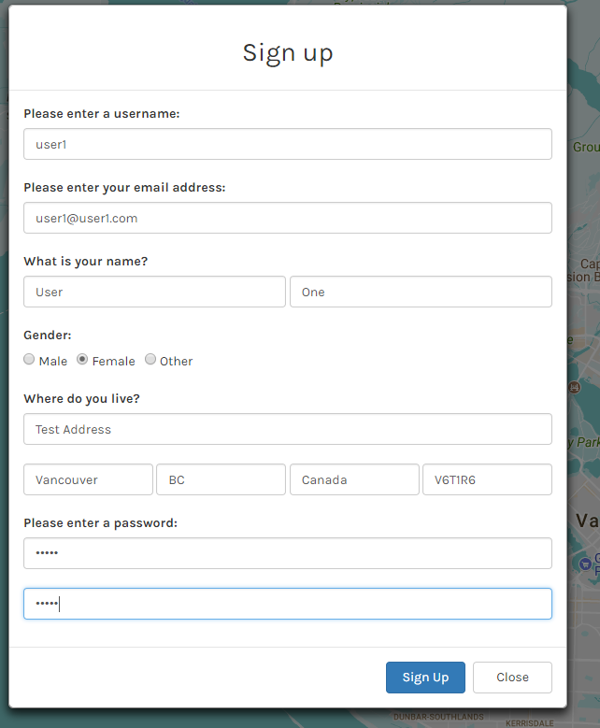The image size is (600, 728).
Task: Select the Male gender radio button
Action: click(x=30, y=360)
